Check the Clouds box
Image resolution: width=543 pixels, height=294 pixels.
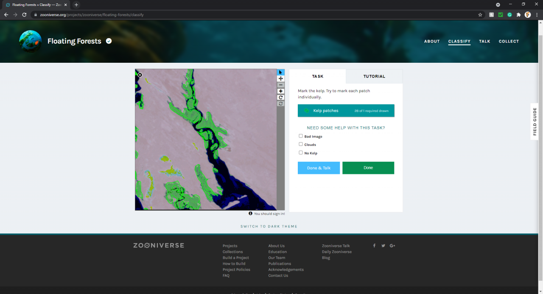click(301, 144)
